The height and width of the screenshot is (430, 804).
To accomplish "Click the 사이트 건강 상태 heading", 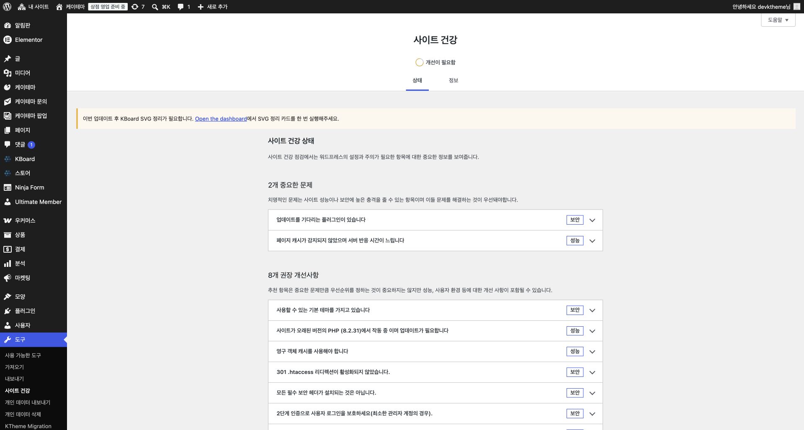I will pos(291,141).
